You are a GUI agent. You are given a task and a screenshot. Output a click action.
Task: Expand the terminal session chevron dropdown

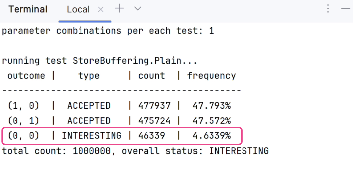138,9
